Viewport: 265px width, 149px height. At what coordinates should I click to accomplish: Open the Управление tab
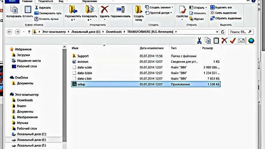click(x=89, y=1)
